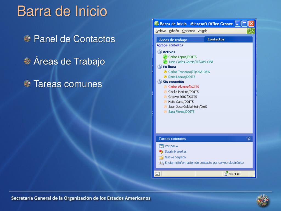Close the Groove Barra de inicio window
281x211 pixels.
click(251, 24)
